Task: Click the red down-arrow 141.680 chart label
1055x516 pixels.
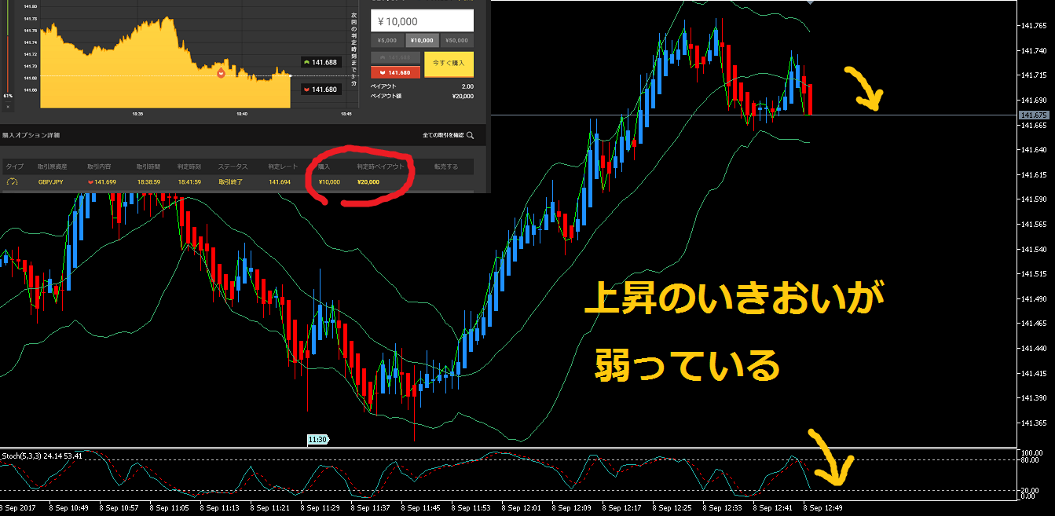Action: coord(320,90)
